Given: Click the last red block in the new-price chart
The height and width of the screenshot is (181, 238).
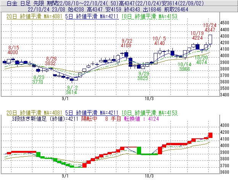Looking at the screenshot, I should point(211,135).
